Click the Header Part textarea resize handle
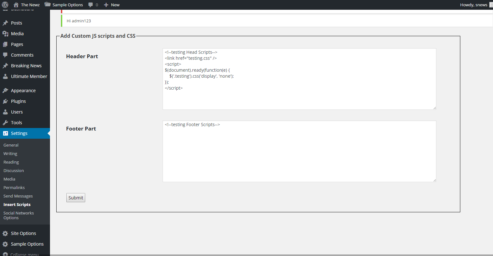This screenshot has width=493, height=256. pos(435,108)
